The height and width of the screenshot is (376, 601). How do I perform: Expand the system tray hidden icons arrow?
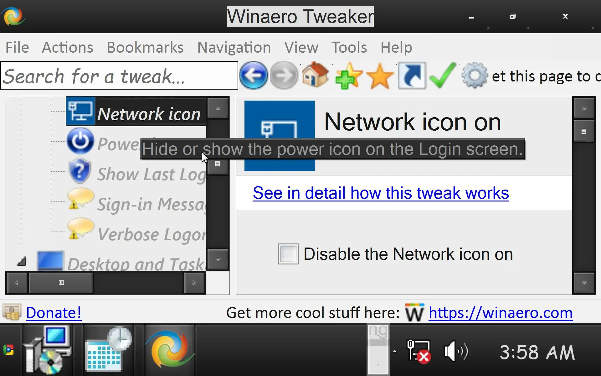394,352
